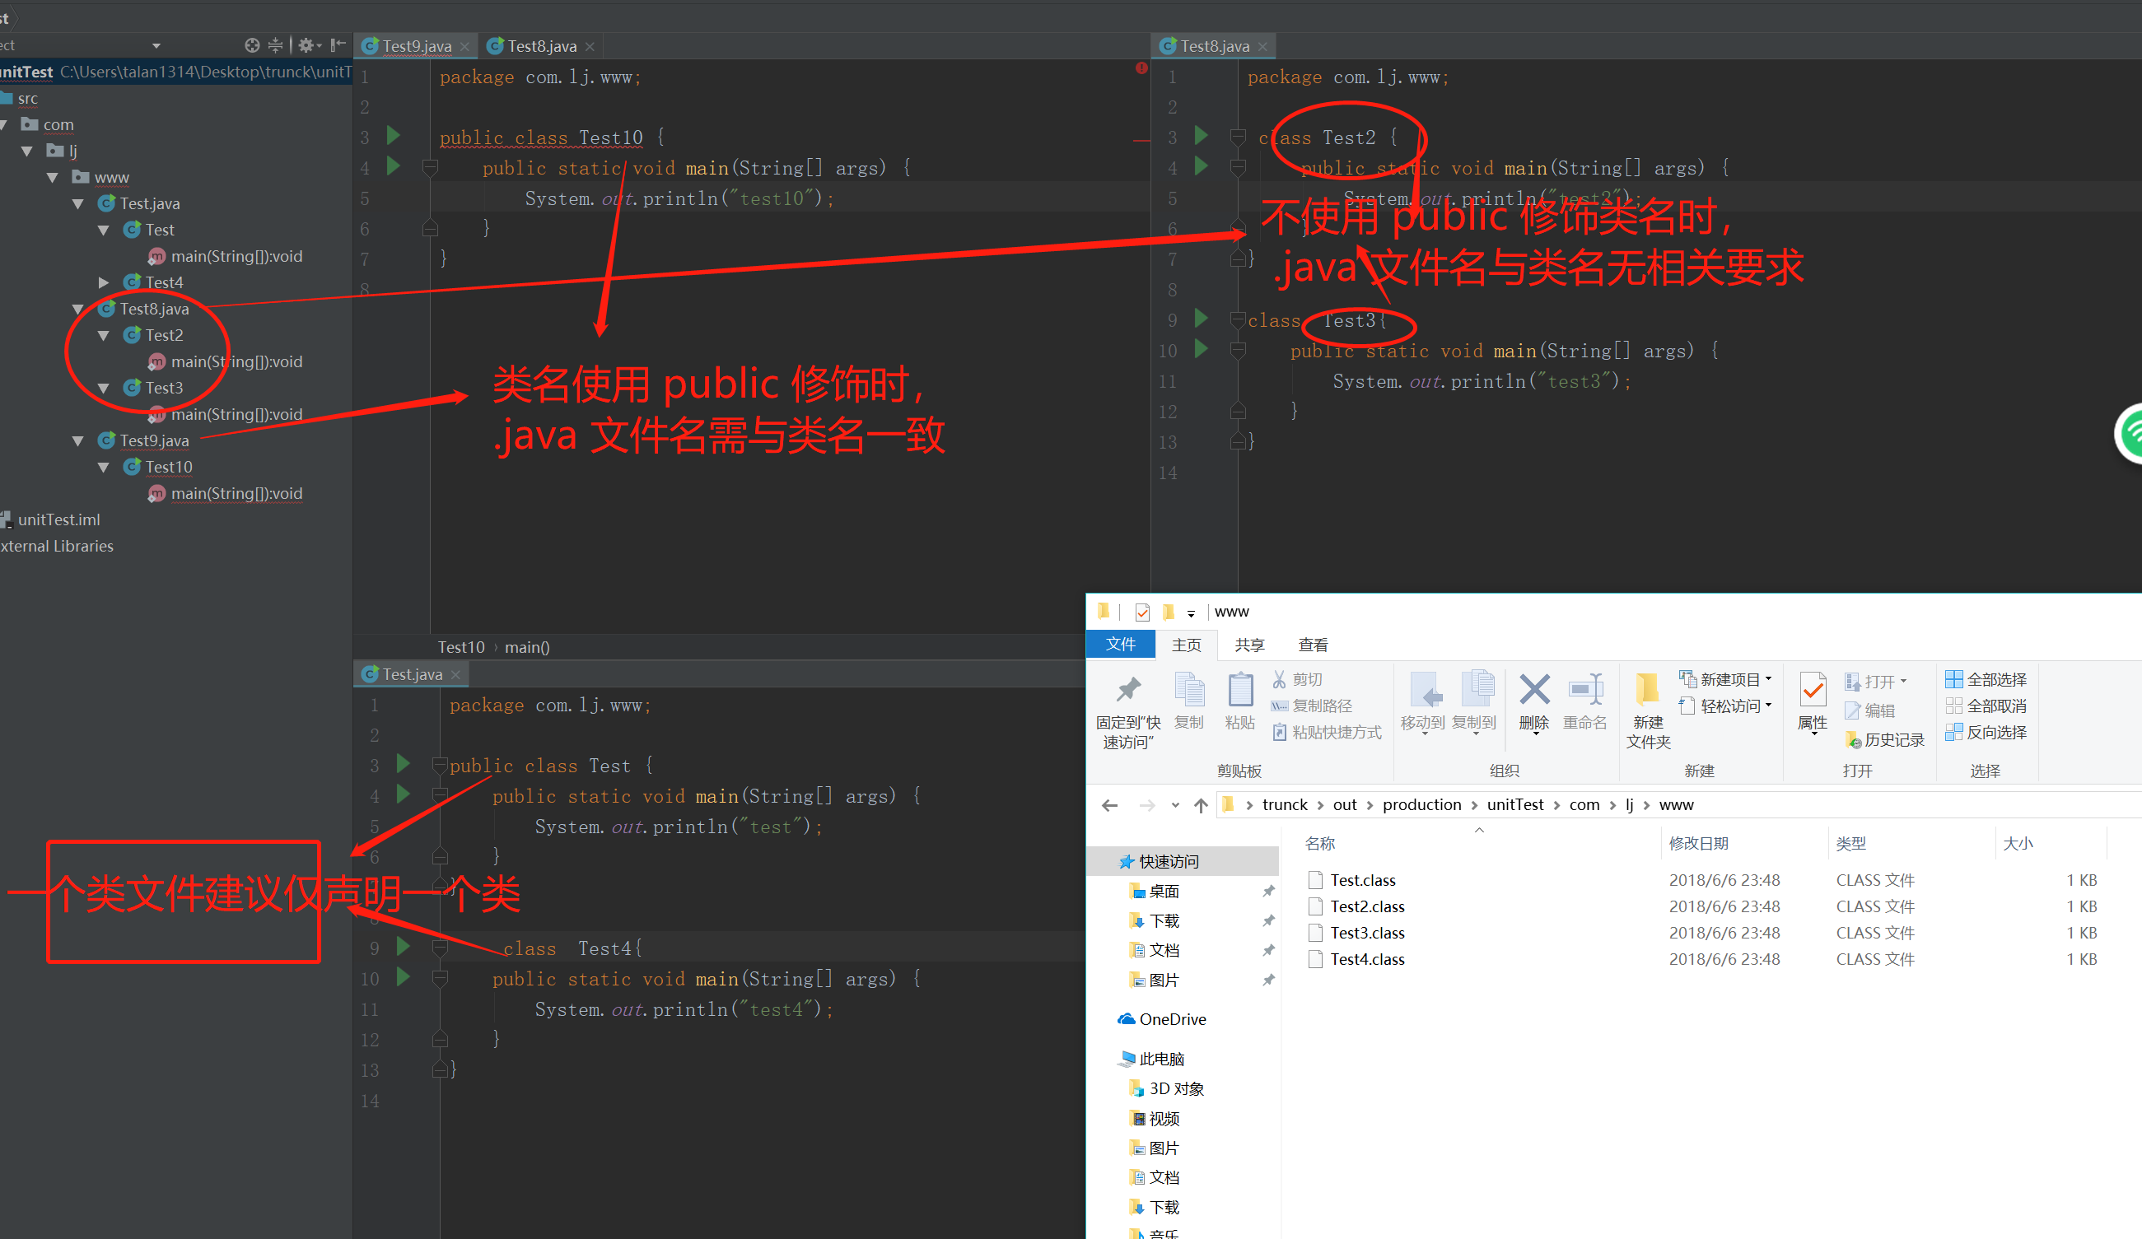2142x1239 pixels.
Task: Collapse Test9.java node in project tree
Action: (78, 441)
